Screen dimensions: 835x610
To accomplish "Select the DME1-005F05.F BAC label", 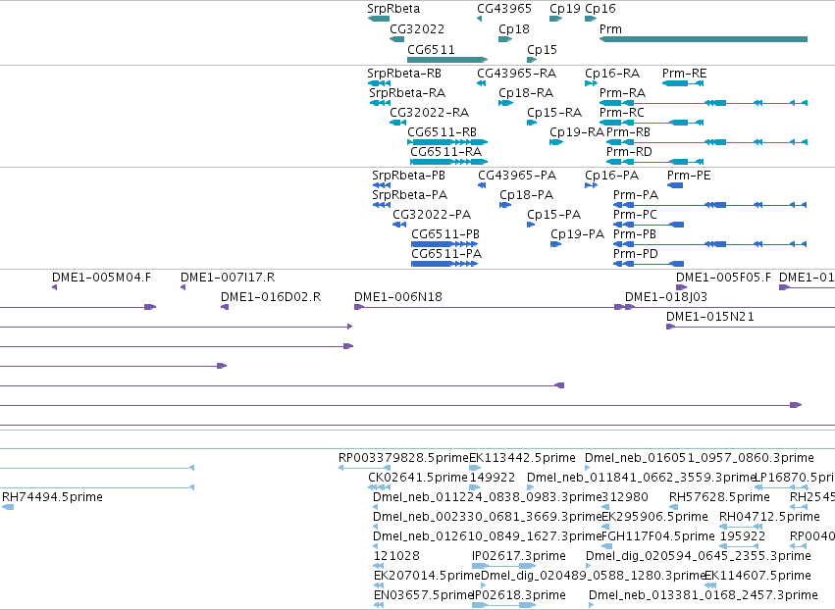I will coord(724,278).
